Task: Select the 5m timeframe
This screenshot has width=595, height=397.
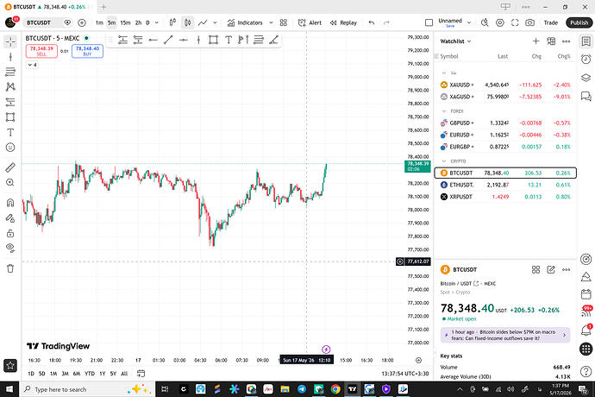Action: click(111, 22)
